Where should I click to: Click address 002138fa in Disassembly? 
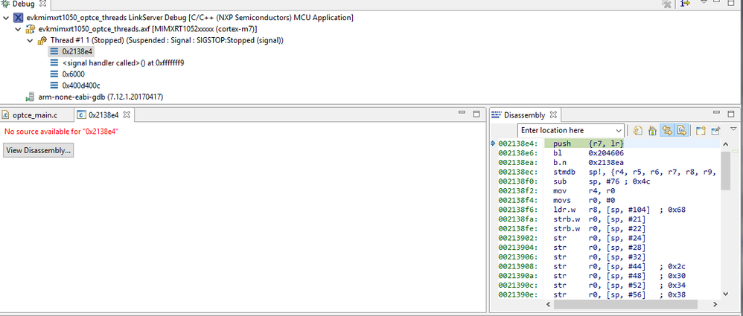[x=519, y=219]
